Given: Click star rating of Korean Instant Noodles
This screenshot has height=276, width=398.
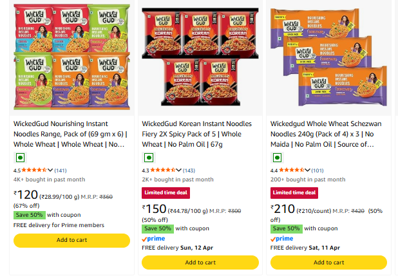Looking at the screenshot, I should (x=165, y=170).
